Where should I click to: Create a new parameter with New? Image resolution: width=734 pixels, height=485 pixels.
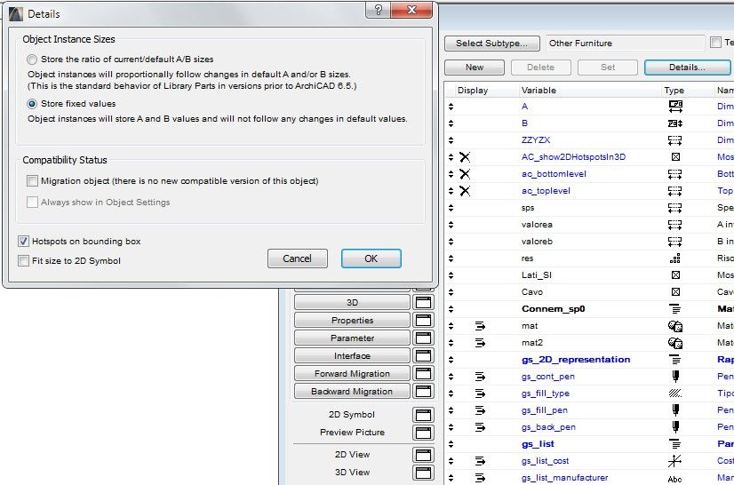(x=475, y=68)
